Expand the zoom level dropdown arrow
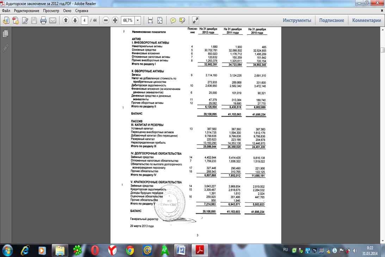This screenshot has width=385, height=257. [x=138, y=20]
